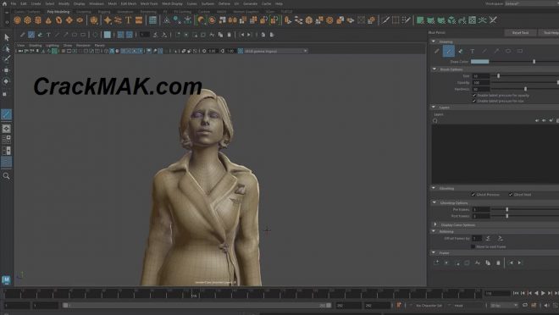
Task: Select the ellipse shape tool in Drawing section
Action: click(508, 51)
